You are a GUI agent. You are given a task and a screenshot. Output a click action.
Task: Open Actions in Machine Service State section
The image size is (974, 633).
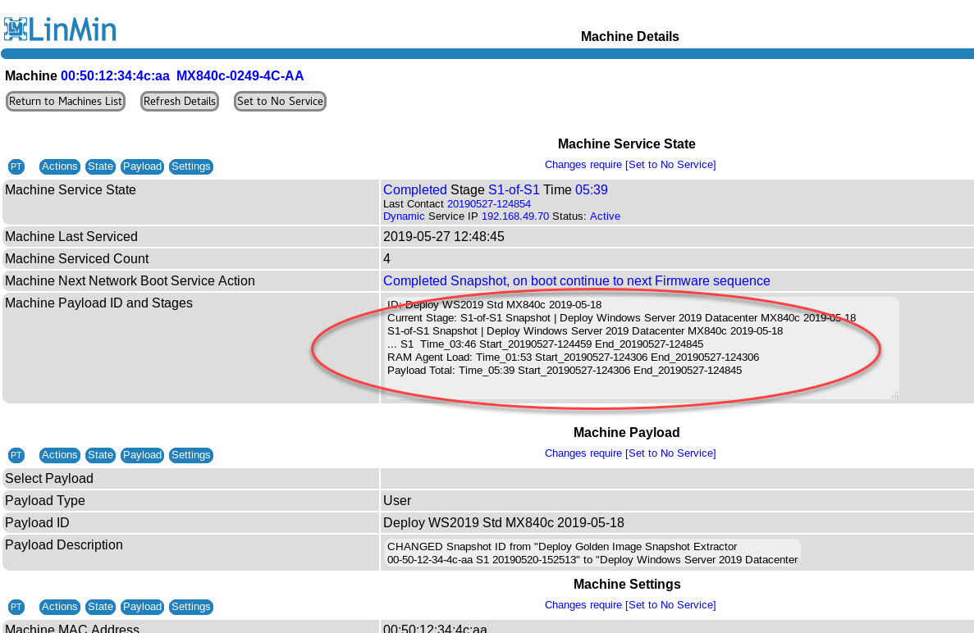pyautogui.click(x=60, y=166)
